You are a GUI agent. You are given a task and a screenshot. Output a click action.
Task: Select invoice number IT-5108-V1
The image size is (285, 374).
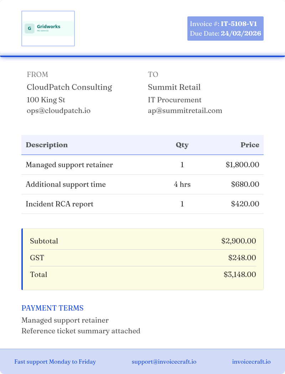pos(239,24)
